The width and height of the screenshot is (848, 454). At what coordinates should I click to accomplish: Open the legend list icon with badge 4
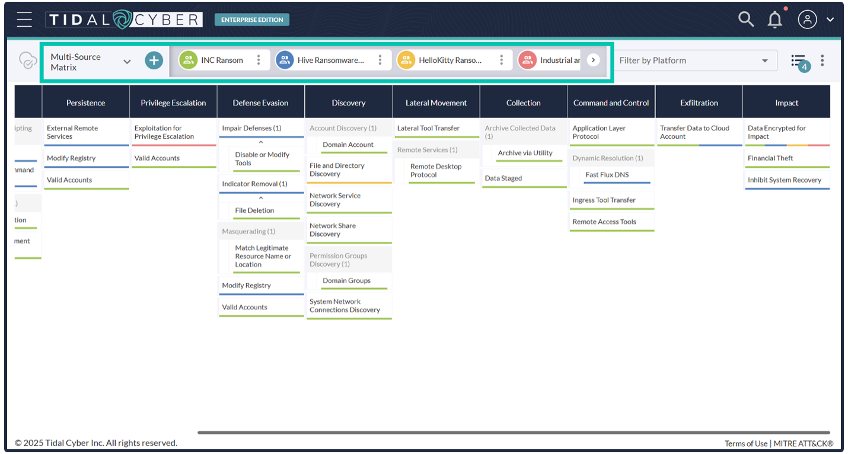click(799, 60)
